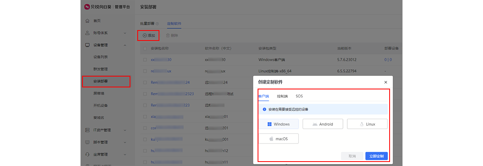This screenshot has height=166, width=483.
Task: Click the 部署设备 column header
Action: click(391, 48)
